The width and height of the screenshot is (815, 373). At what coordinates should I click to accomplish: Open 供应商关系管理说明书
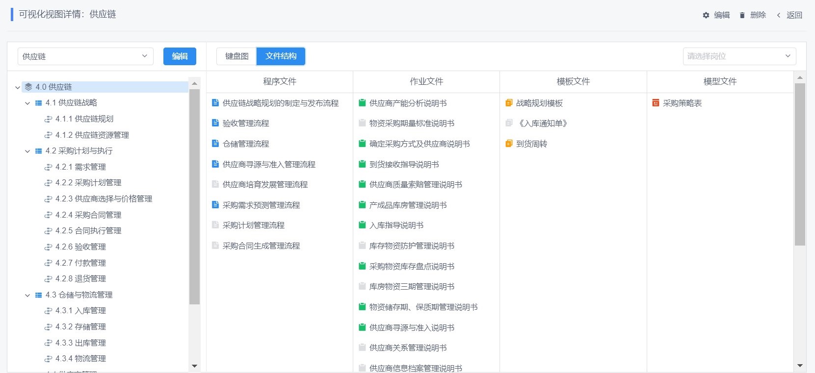tap(408, 348)
